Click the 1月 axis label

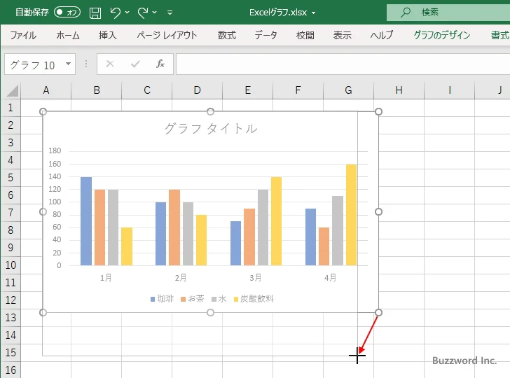pos(106,278)
